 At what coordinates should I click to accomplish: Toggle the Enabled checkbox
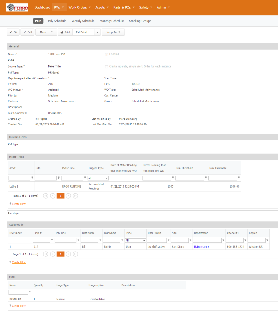pyautogui.click(x=107, y=54)
